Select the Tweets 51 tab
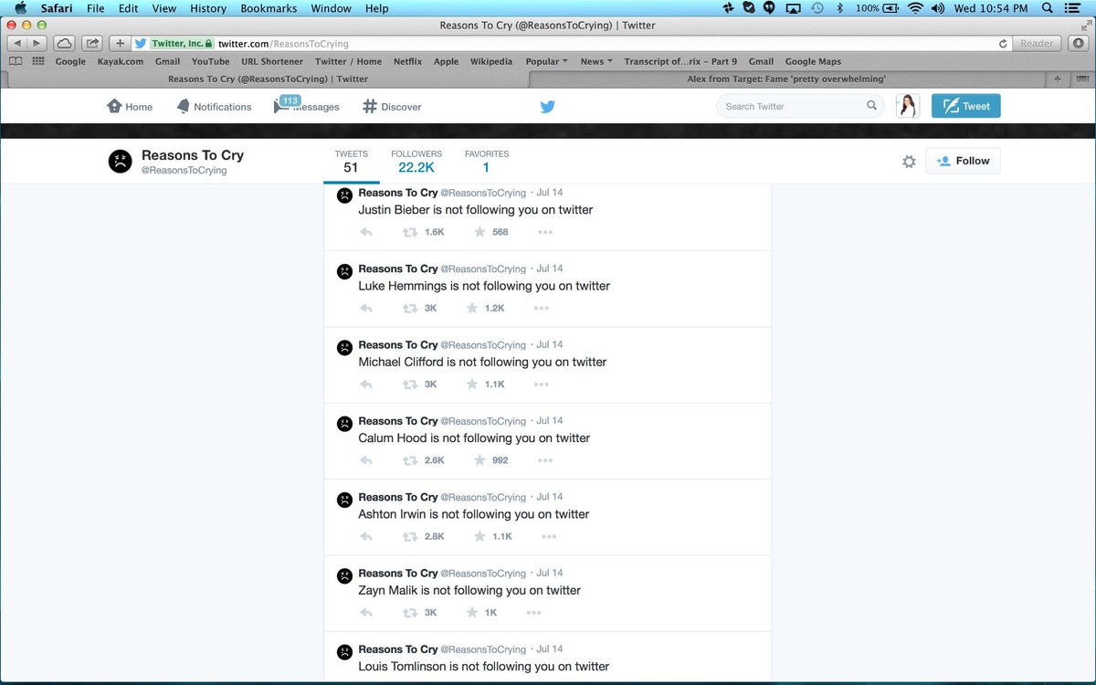Screen dimensions: 1096x685 click(x=351, y=162)
